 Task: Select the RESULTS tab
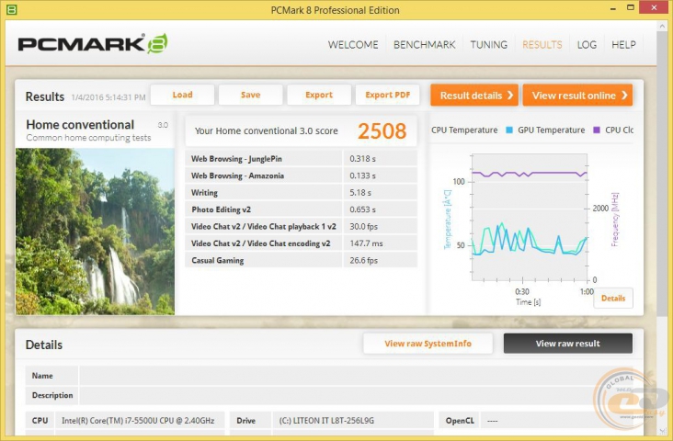tap(542, 45)
